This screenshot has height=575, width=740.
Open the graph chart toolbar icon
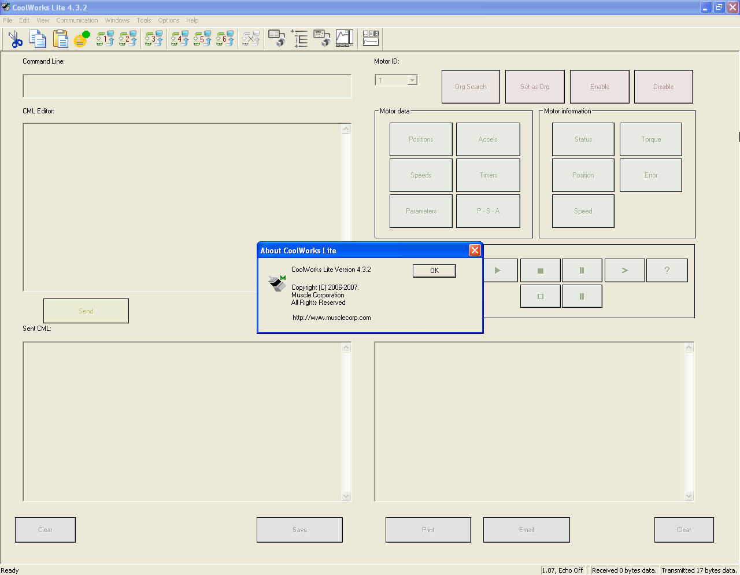tap(345, 39)
